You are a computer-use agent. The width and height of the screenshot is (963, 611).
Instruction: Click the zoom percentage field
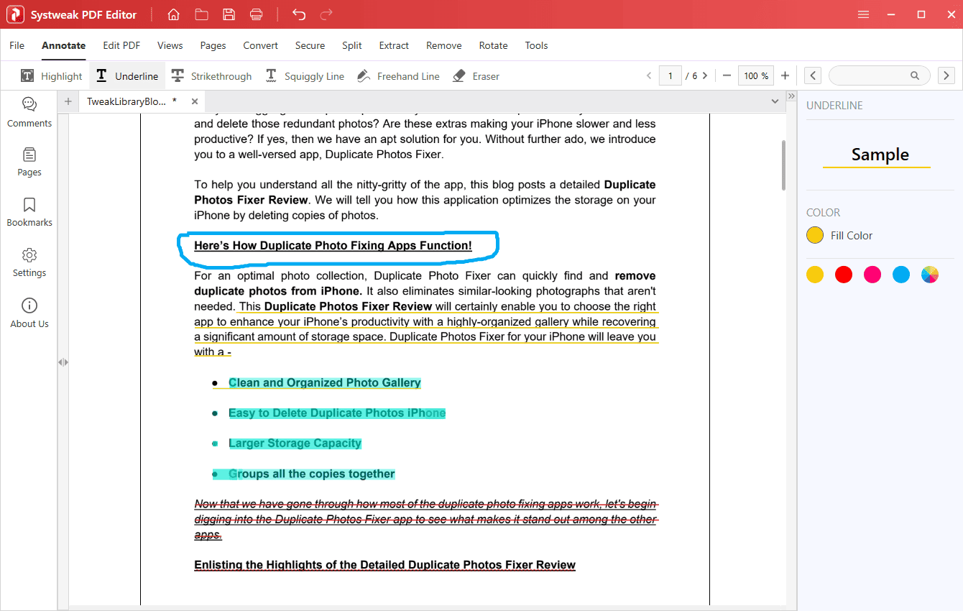pos(756,75)
